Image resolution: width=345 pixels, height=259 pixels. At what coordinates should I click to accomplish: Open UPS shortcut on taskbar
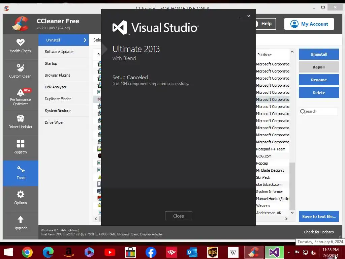[213, 252]
